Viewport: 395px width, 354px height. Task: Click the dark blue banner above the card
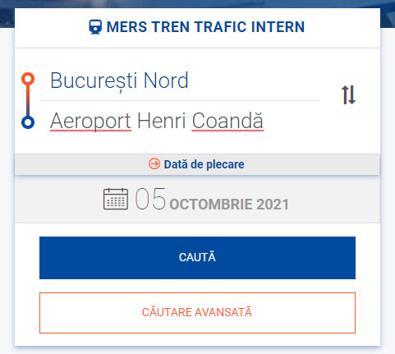(x=197, y=4)
